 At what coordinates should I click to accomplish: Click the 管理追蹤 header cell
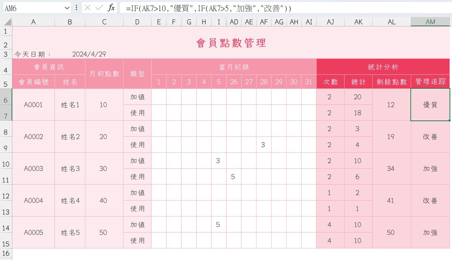coord(430,82)
